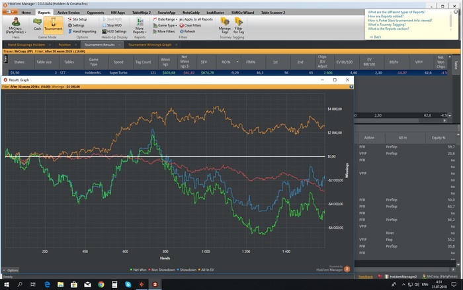Sort results by the Stakes column header

[x=19, y=62]
